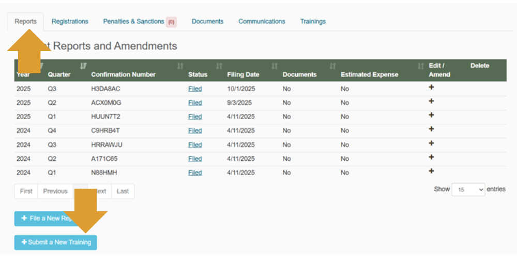Select confirmation number H3DA8AC

pyautogui.click(x=105, y=89)
